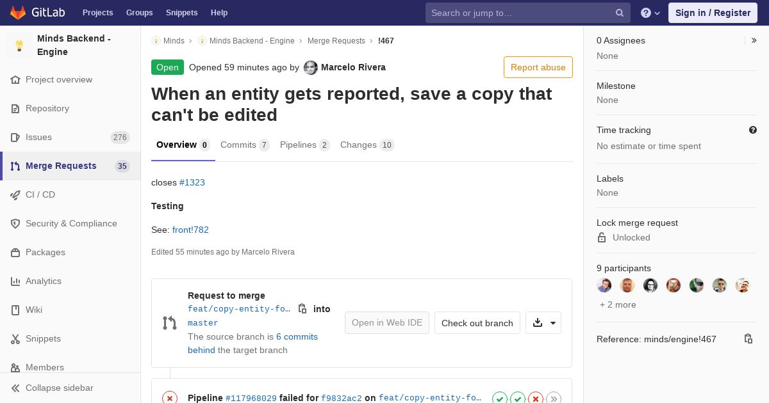Click the Open in Web IDE button
Screen dimensions: 769x403
point(387,323)
